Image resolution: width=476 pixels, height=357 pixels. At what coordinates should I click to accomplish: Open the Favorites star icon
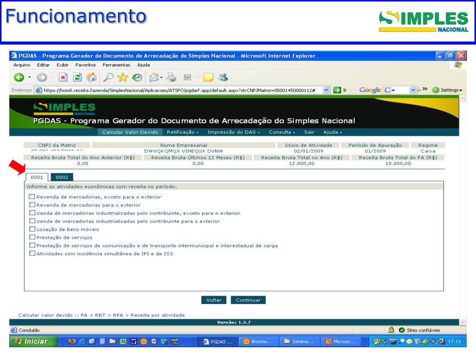pyautogui.click(x=123, y=78)
